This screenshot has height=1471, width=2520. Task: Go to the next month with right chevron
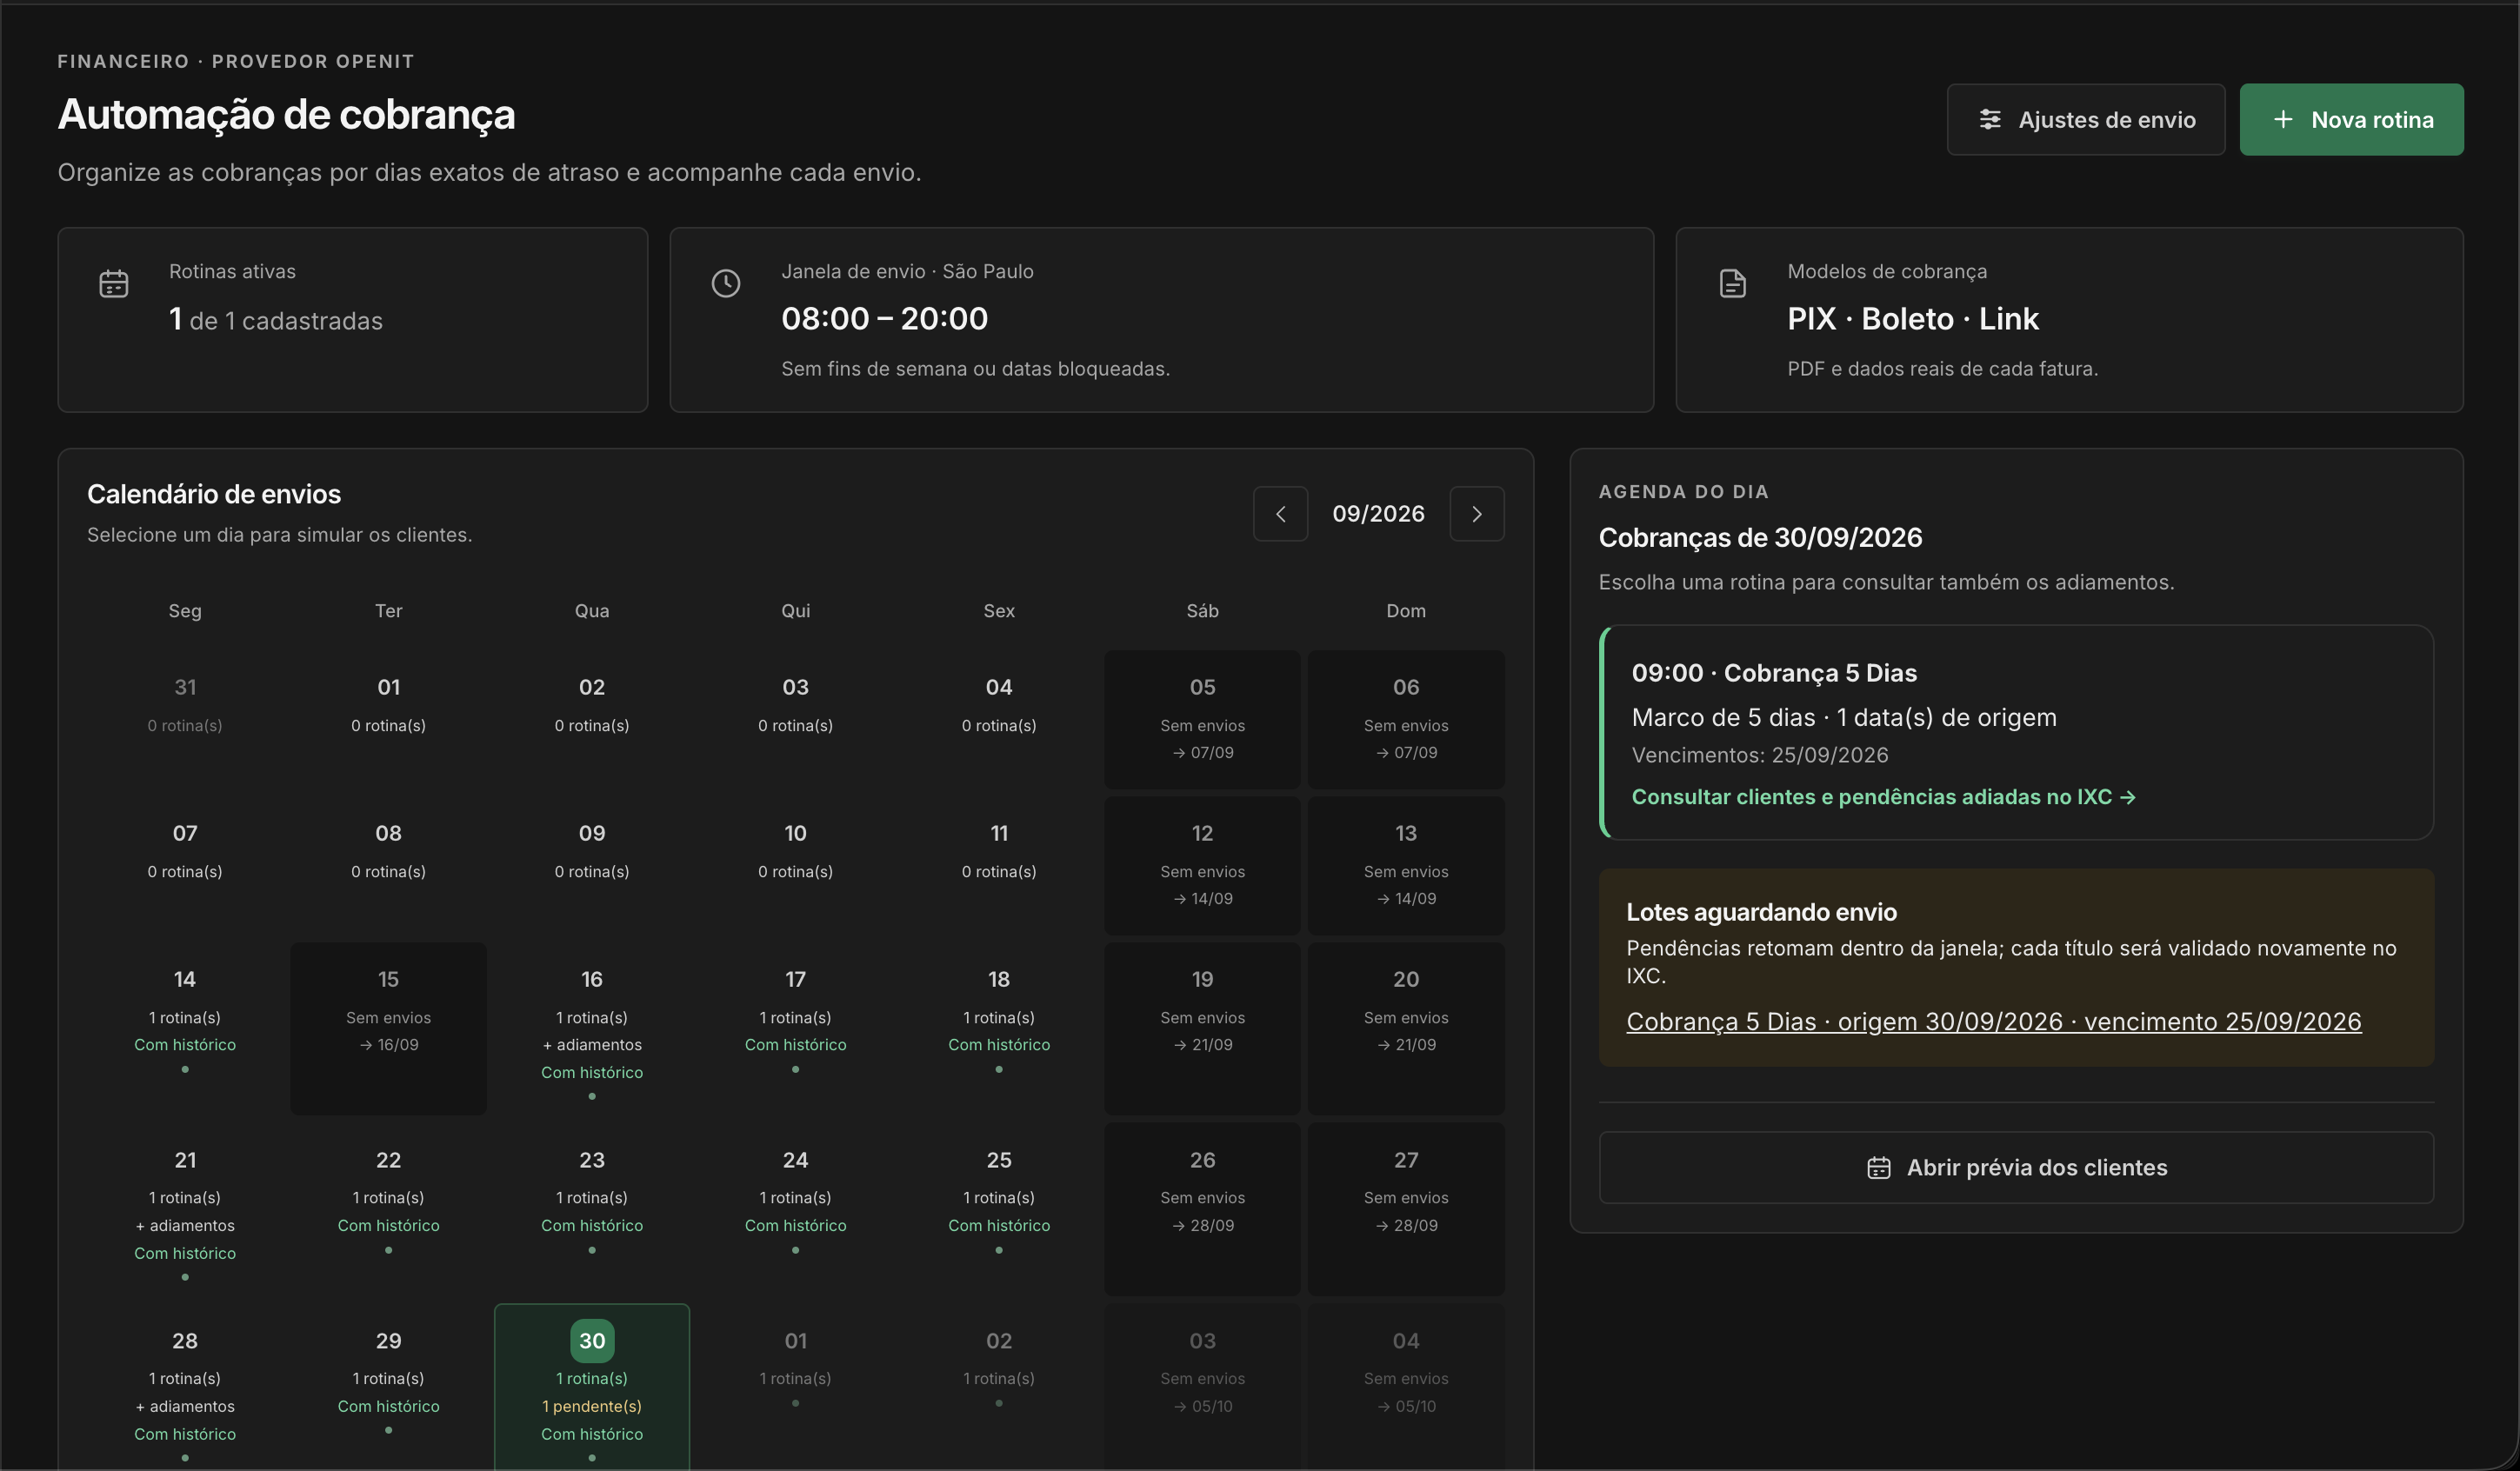1477,514
